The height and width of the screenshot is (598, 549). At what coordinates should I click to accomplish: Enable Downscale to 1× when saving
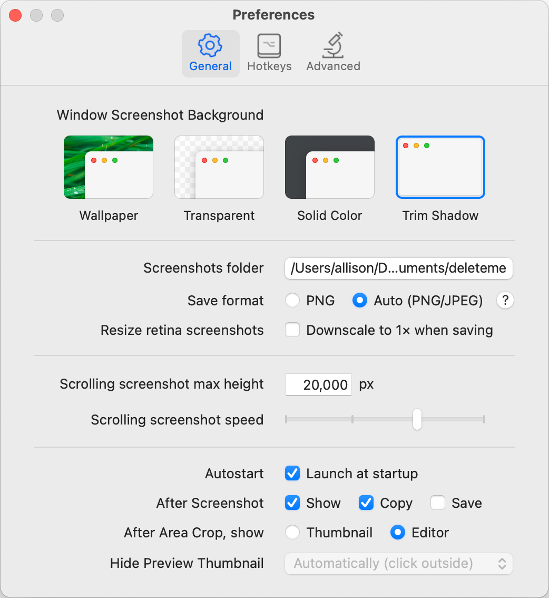[x=292, y=330]
